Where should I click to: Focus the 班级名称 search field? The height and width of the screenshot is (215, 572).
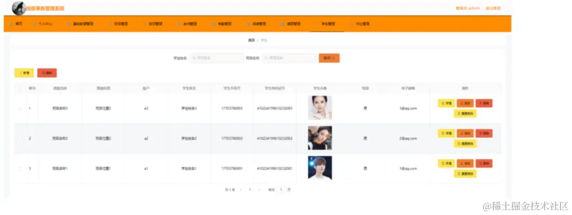point(289,58)
